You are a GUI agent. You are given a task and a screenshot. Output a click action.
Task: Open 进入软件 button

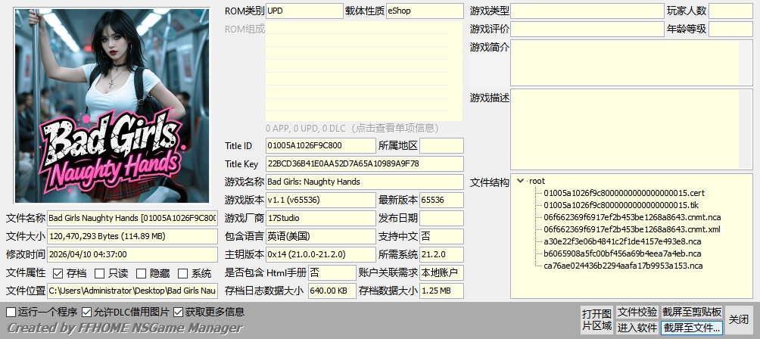[x=637, y=328]
